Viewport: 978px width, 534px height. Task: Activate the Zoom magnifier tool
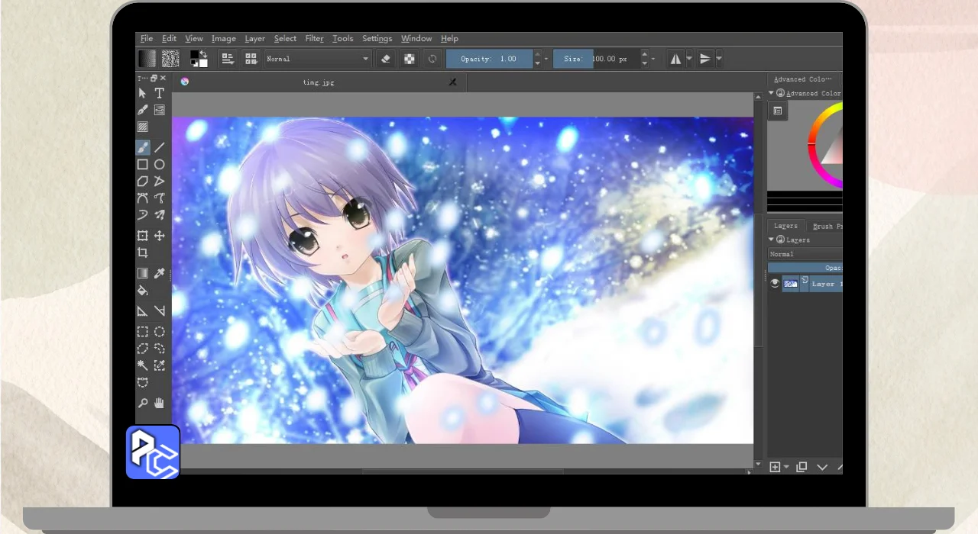tap(142, 403)
